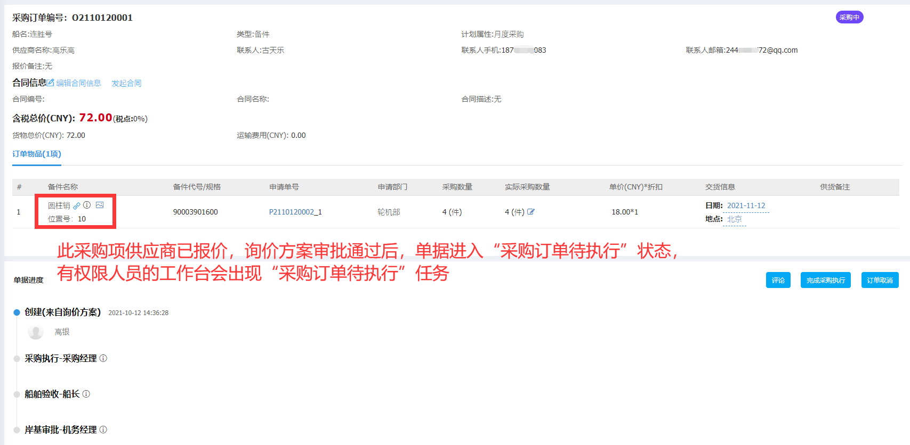Image resolution: width=910 pixels, height=445 pixels.
Task: Click 采购数量 column header
Action: pyautogui.click(x=457, y=187)
